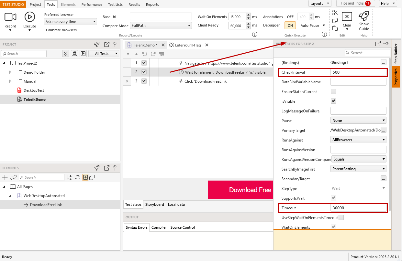The width and height of the screenshot is (402, 261).
Task: Click the info icon in Quick Execute group
Action: [324, 34]
